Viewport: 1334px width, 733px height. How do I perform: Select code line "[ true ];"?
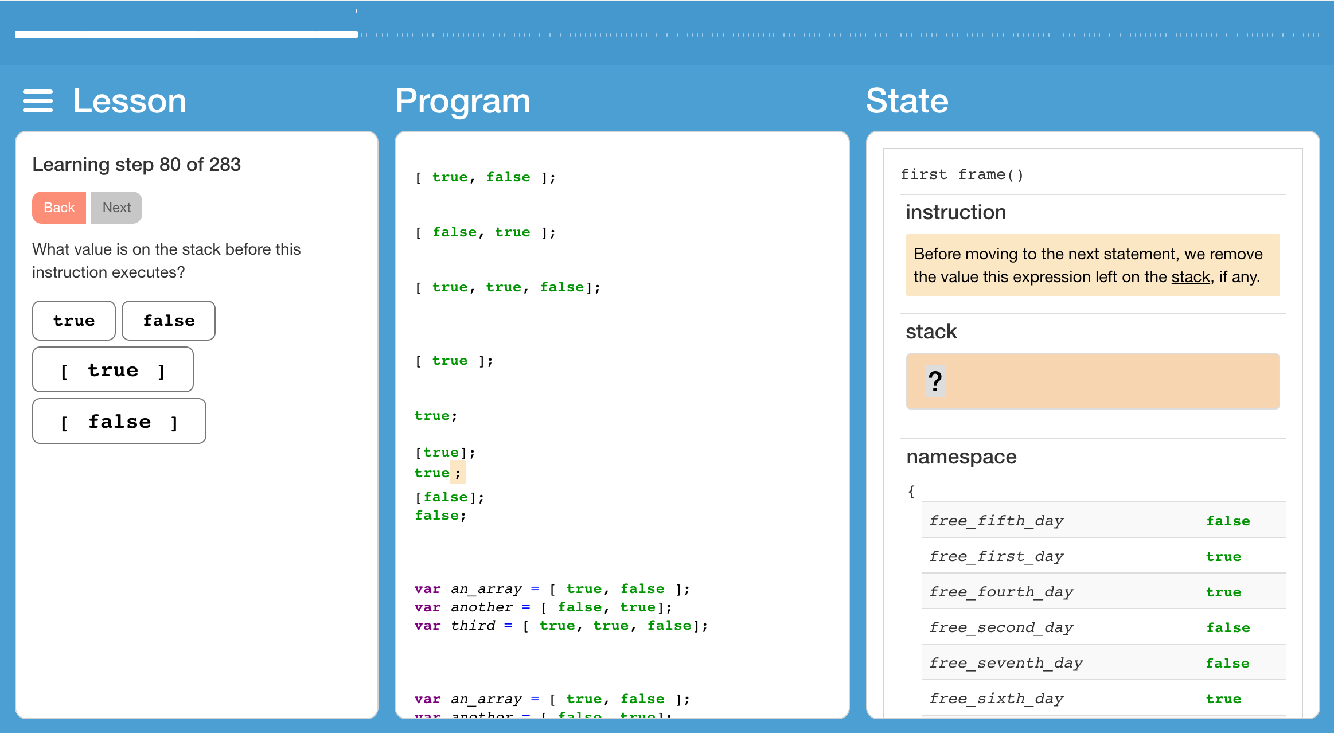pyautogui.click(x=454, y=361)
